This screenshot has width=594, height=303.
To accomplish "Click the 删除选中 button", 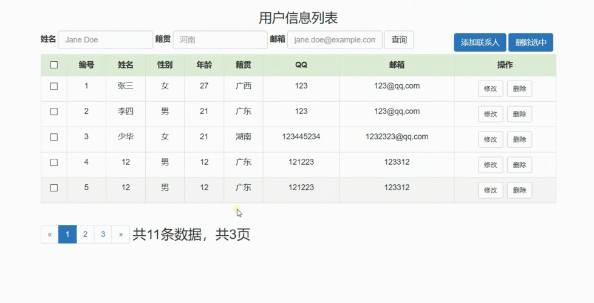I will 530,42.
